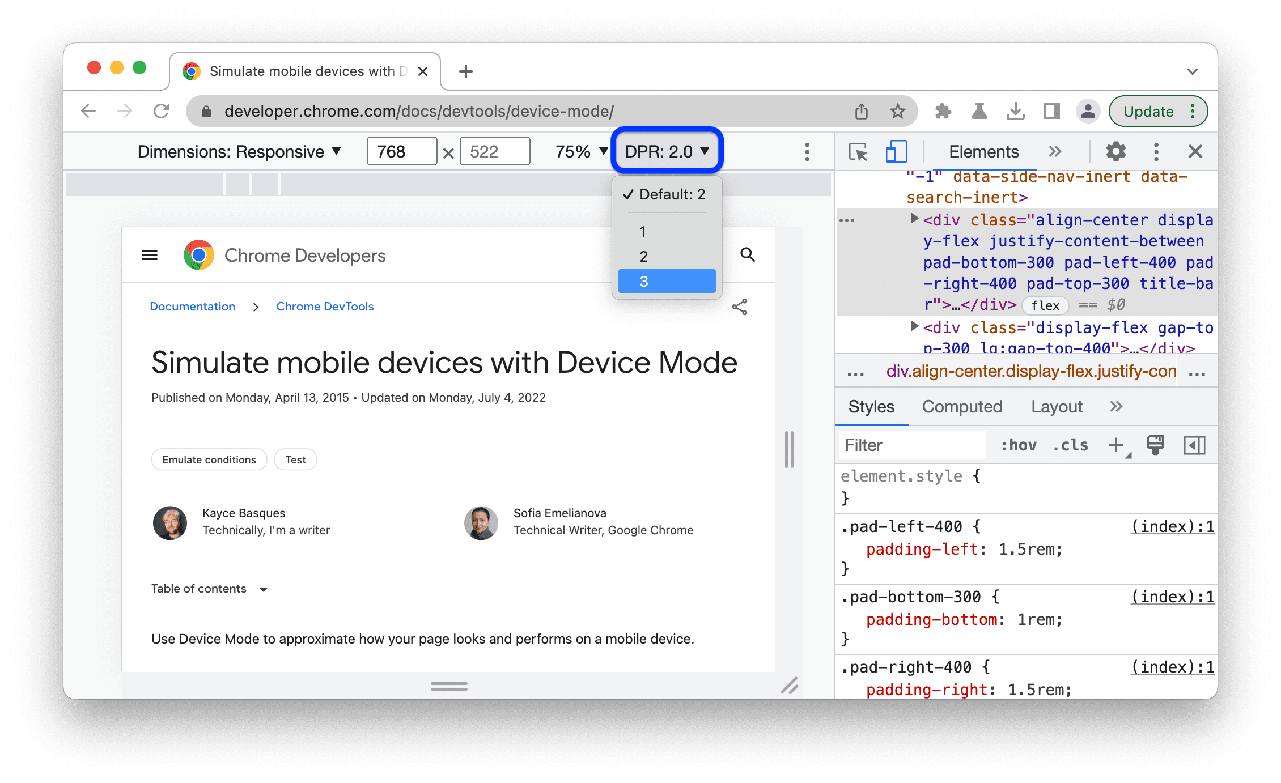This screenshot has height=783, width=1281.
Task: Select DPR value 3 from dropdown
Action: tap(665, 282)
